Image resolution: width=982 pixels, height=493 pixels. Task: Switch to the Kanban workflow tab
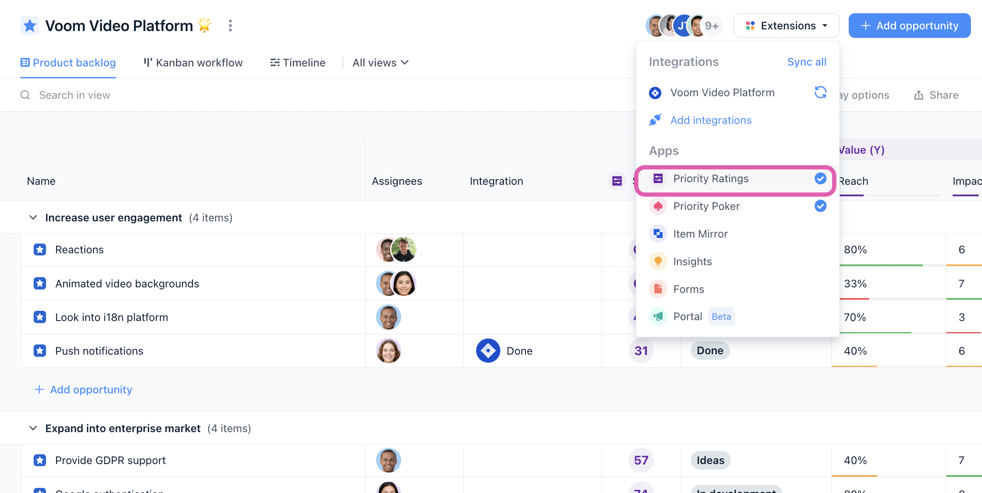click(x=193, y=63)
